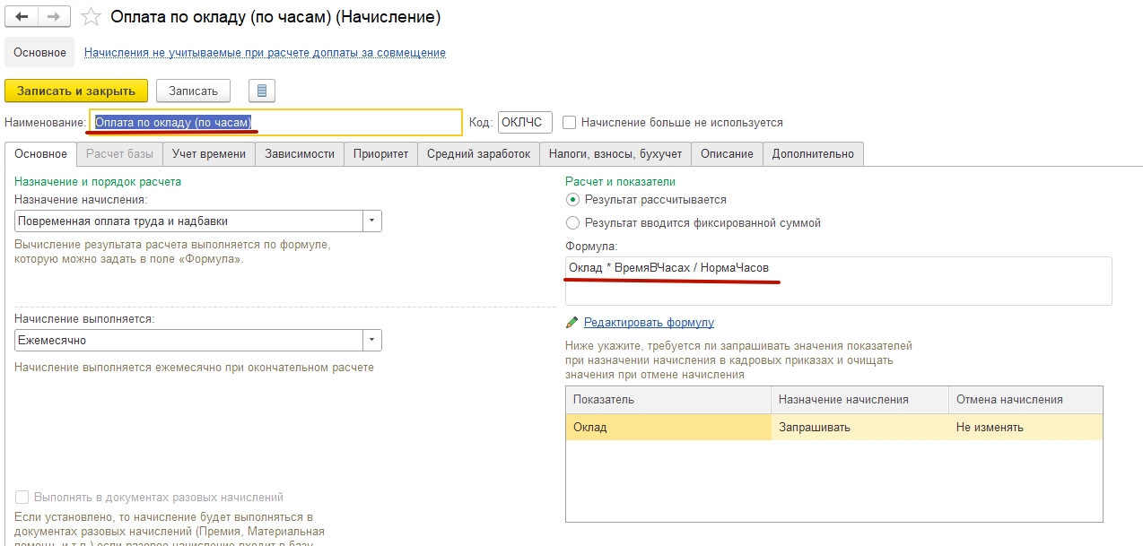This screenshot has height=546, width=1143.
Task: Click the Код input field
Action: 525,122
